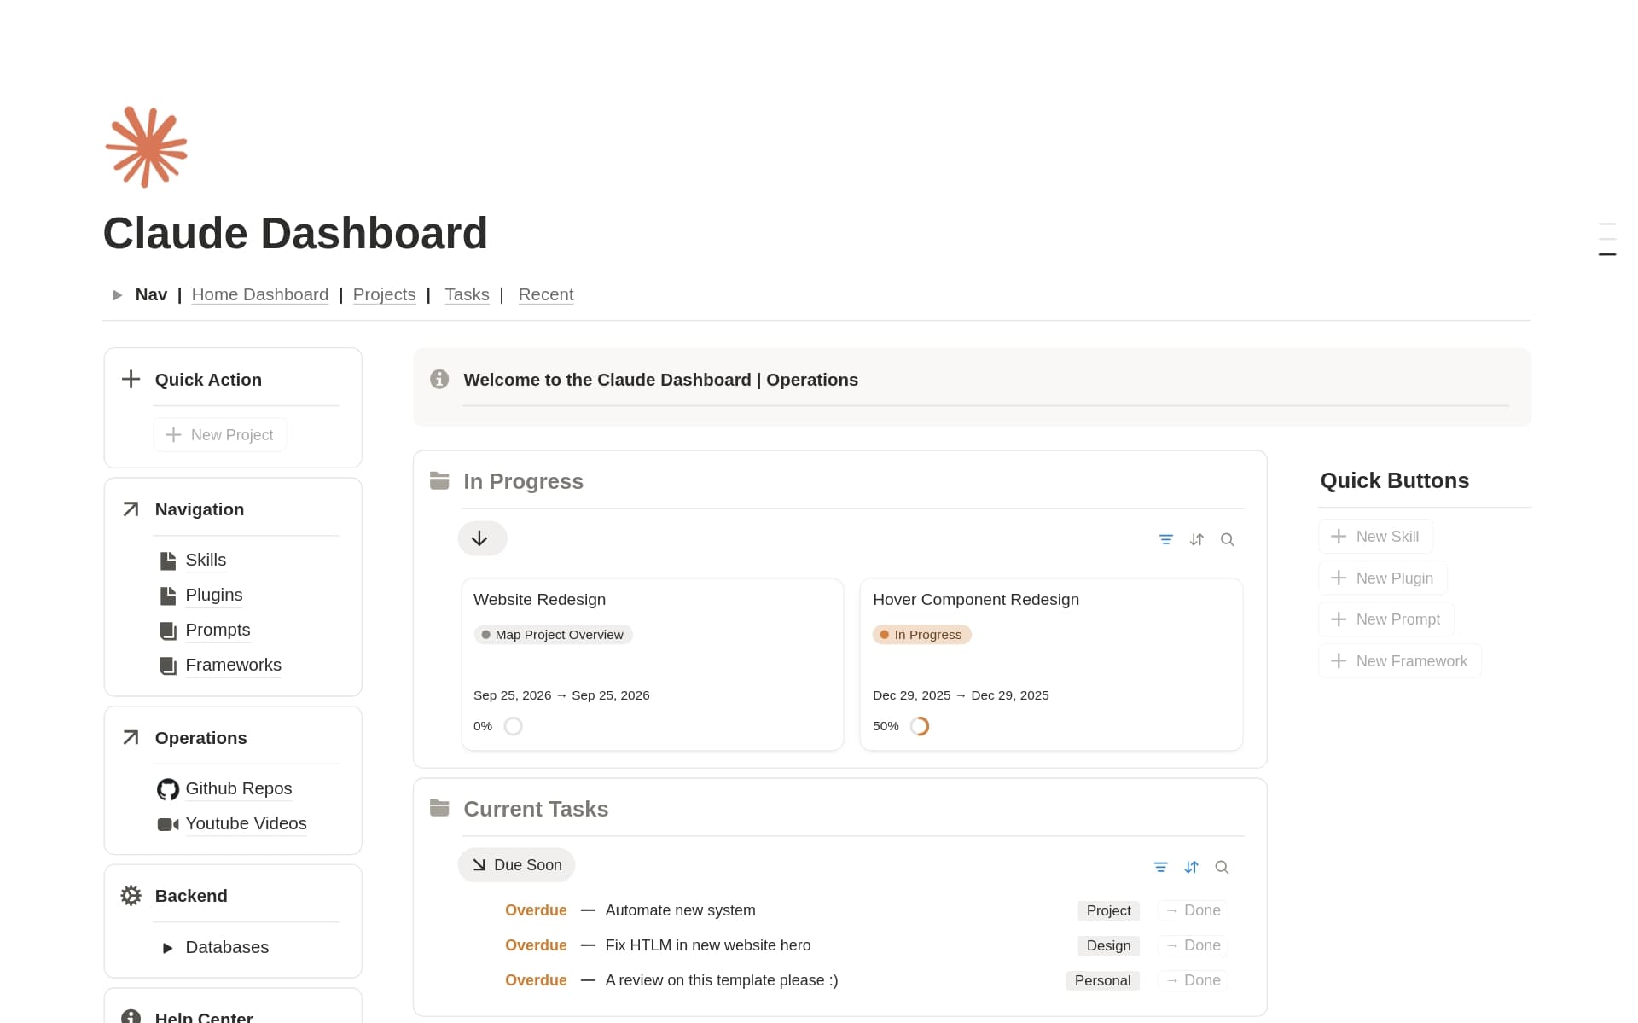Viewport: 1638px width, 1023px height.
Task: Open the Tasks nav link
Action: click(467, 294)
